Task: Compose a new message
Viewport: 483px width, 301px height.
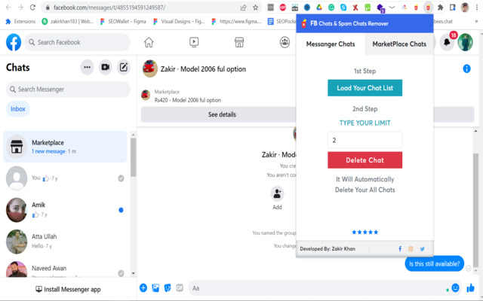Action: pos(124,67)
